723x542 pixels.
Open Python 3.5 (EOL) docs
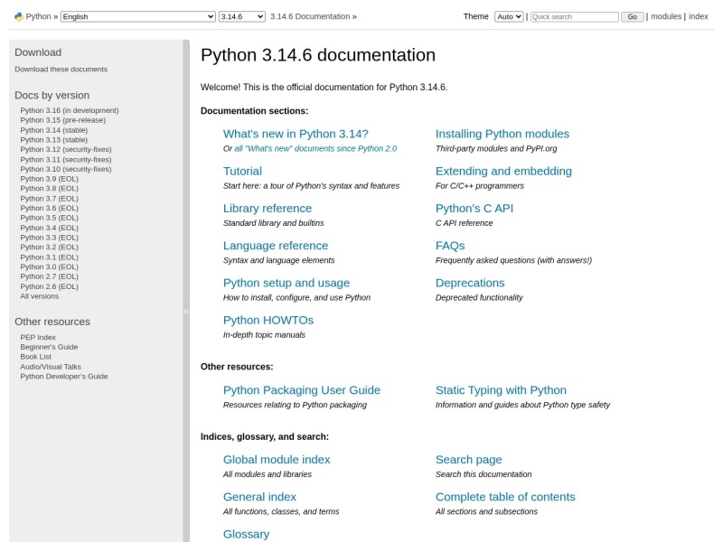point(49,218)
